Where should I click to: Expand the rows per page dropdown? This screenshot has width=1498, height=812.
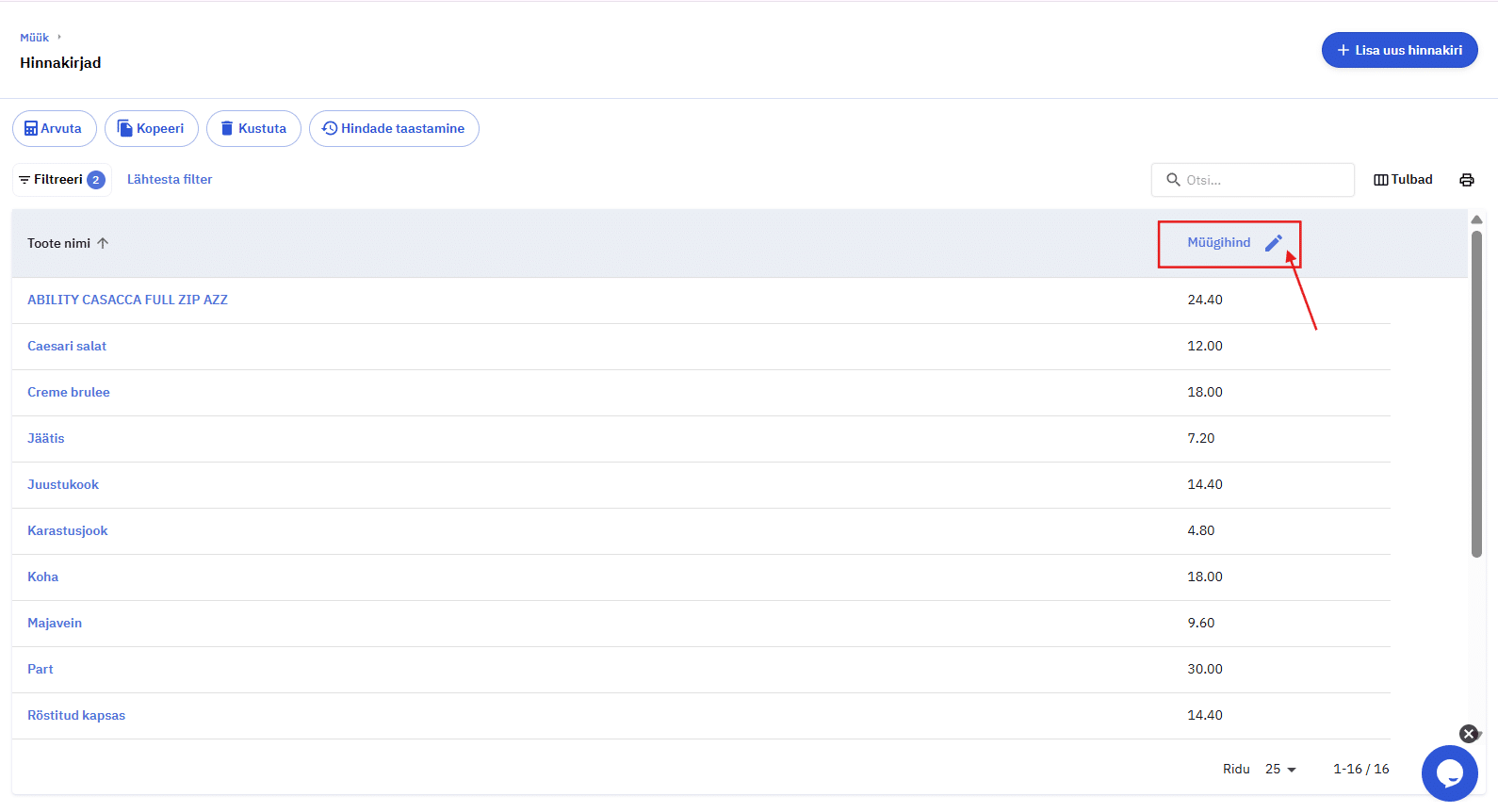click(1280, 770)
